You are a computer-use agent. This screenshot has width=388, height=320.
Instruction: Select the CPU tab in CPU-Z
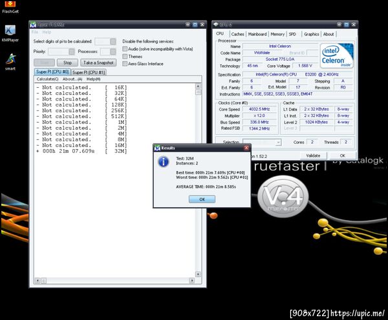(220, 34)
